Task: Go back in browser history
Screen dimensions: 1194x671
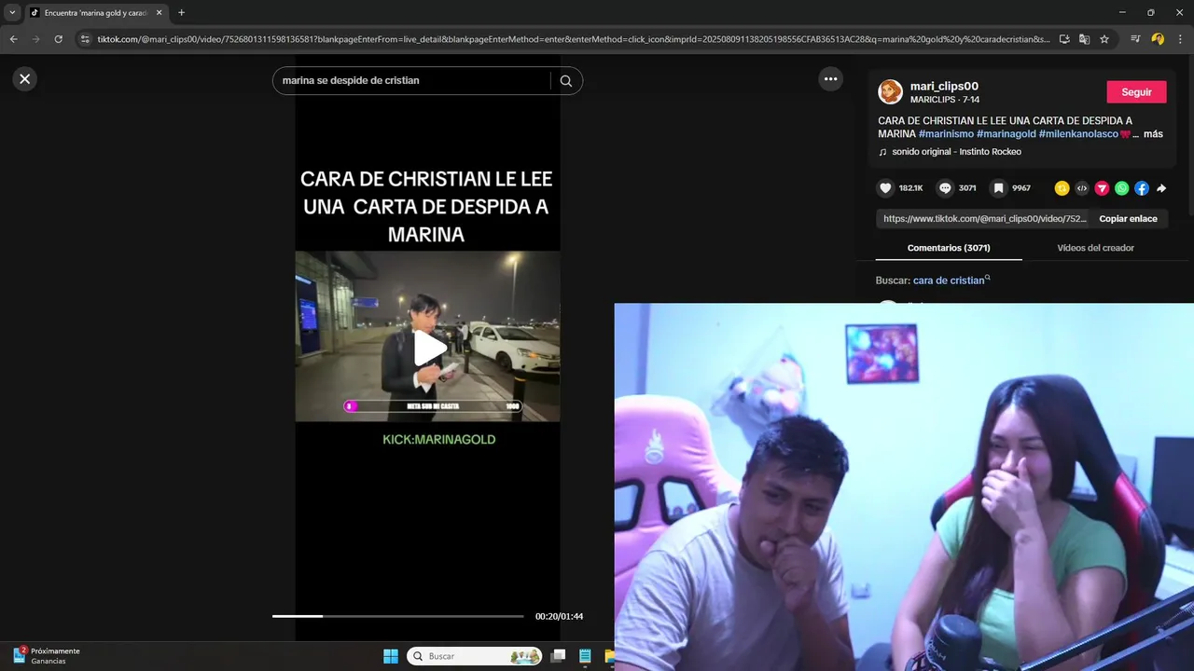Action: click(x=13, y=39)
